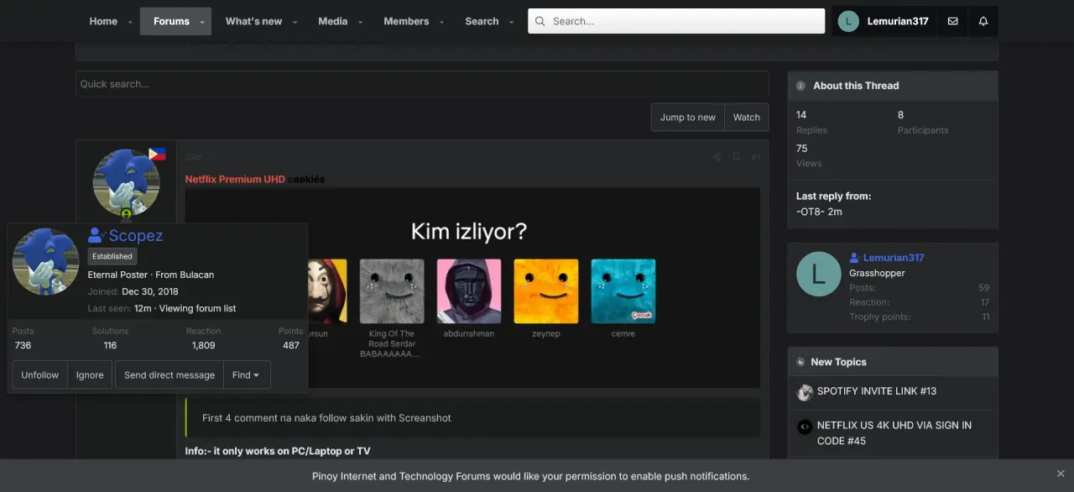The height and width of the screenshot is (492, 1074).
Task: Click the Kim izliyor? Netflix image
Action: 472,287
